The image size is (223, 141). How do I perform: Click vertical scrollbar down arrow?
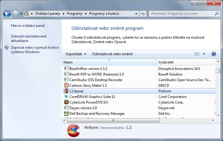(218, 116)
